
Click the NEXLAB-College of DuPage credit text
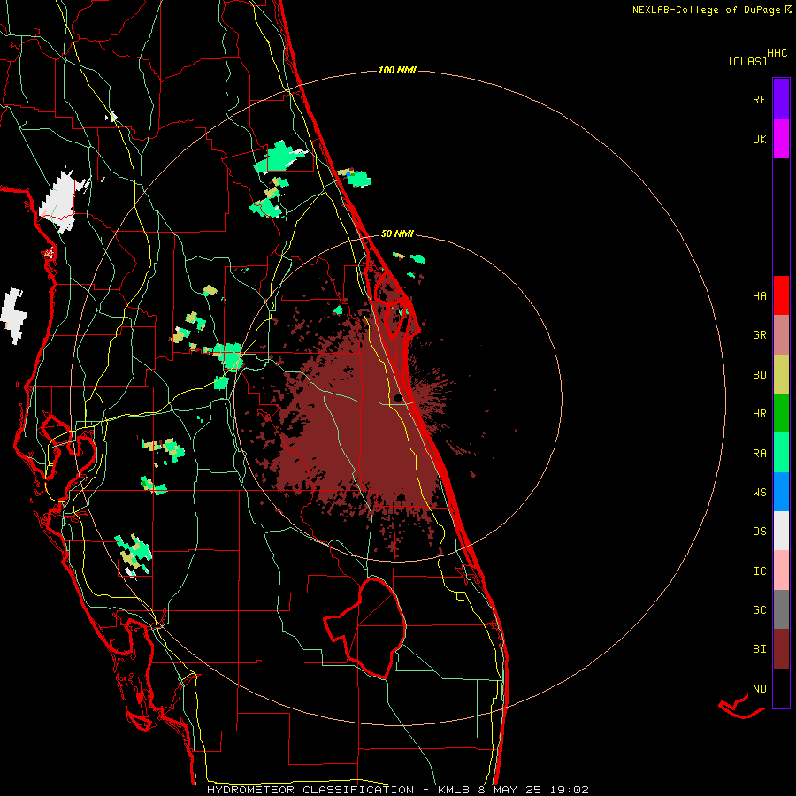coord(707,10)
